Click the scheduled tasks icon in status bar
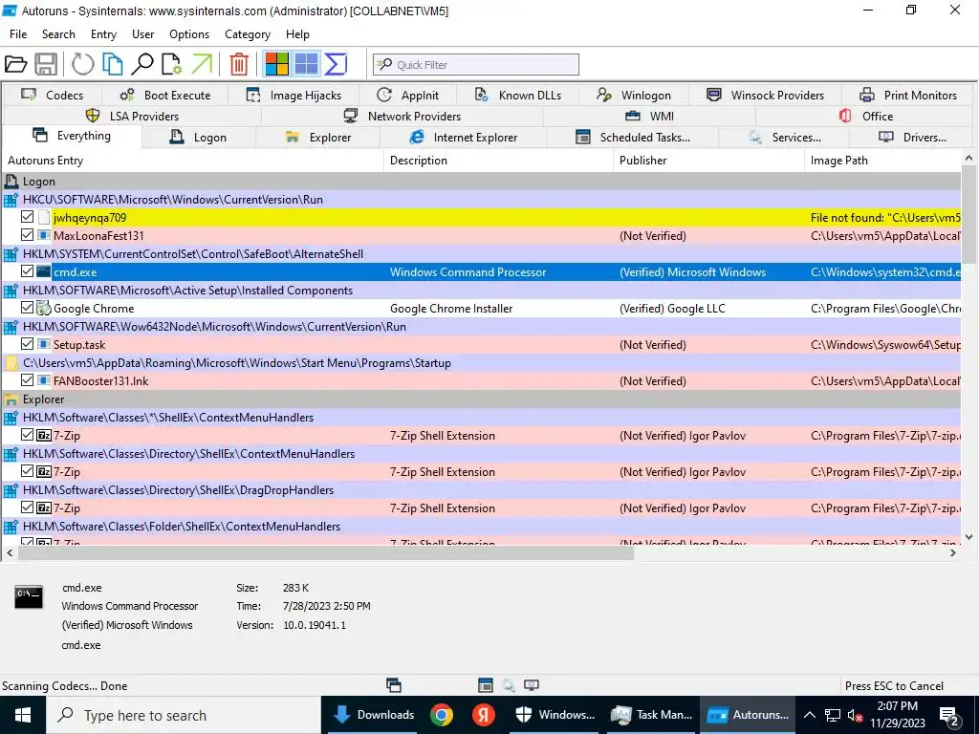The image size is (979, 734). [485, 685]
